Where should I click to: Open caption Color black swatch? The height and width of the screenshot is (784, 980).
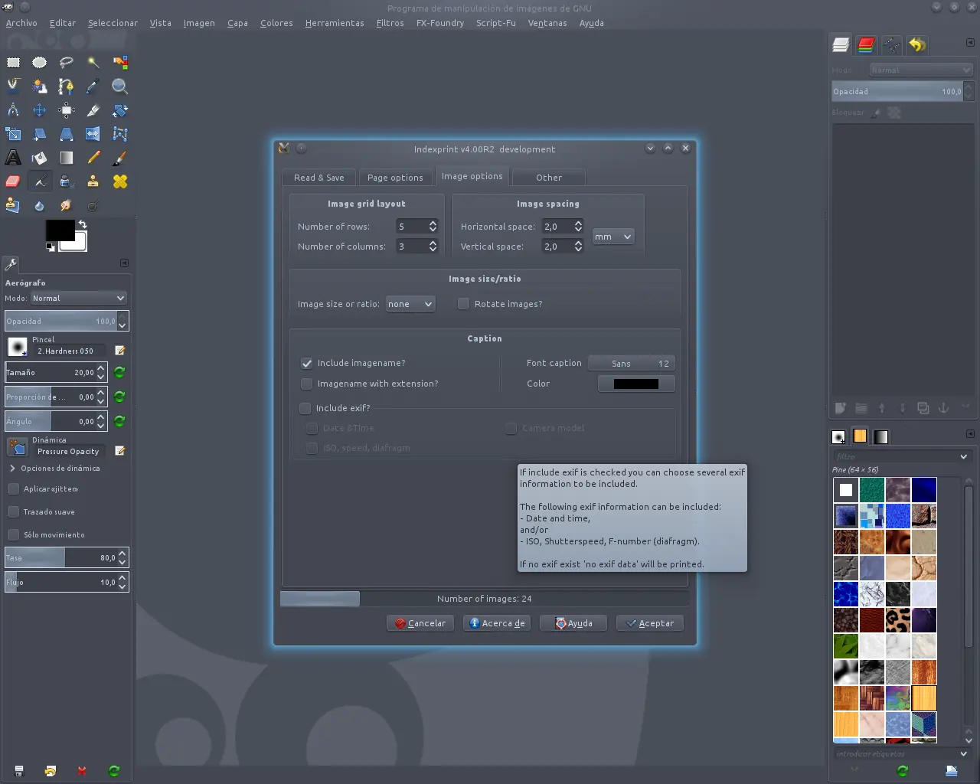click(636, 384)
